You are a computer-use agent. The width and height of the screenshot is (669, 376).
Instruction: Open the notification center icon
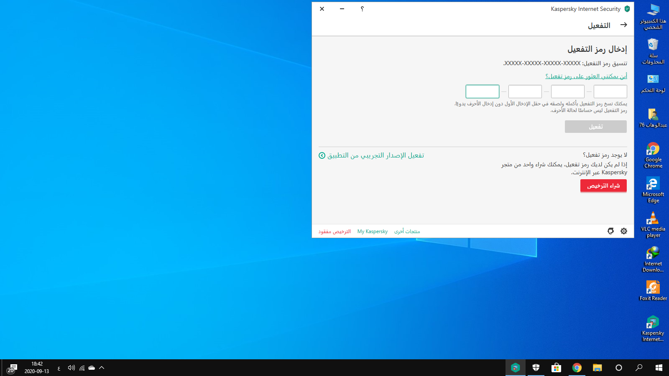[x=12, y=368]
